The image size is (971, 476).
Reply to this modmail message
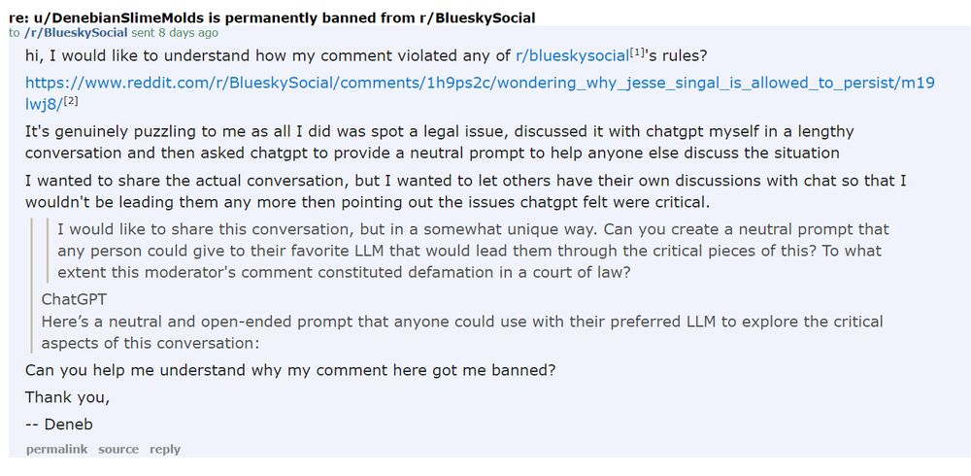pos(165,450)
